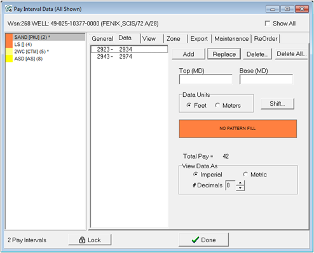Choose the Metric view option
Screen dimensions: 314x253
click(x=245, y=175)
